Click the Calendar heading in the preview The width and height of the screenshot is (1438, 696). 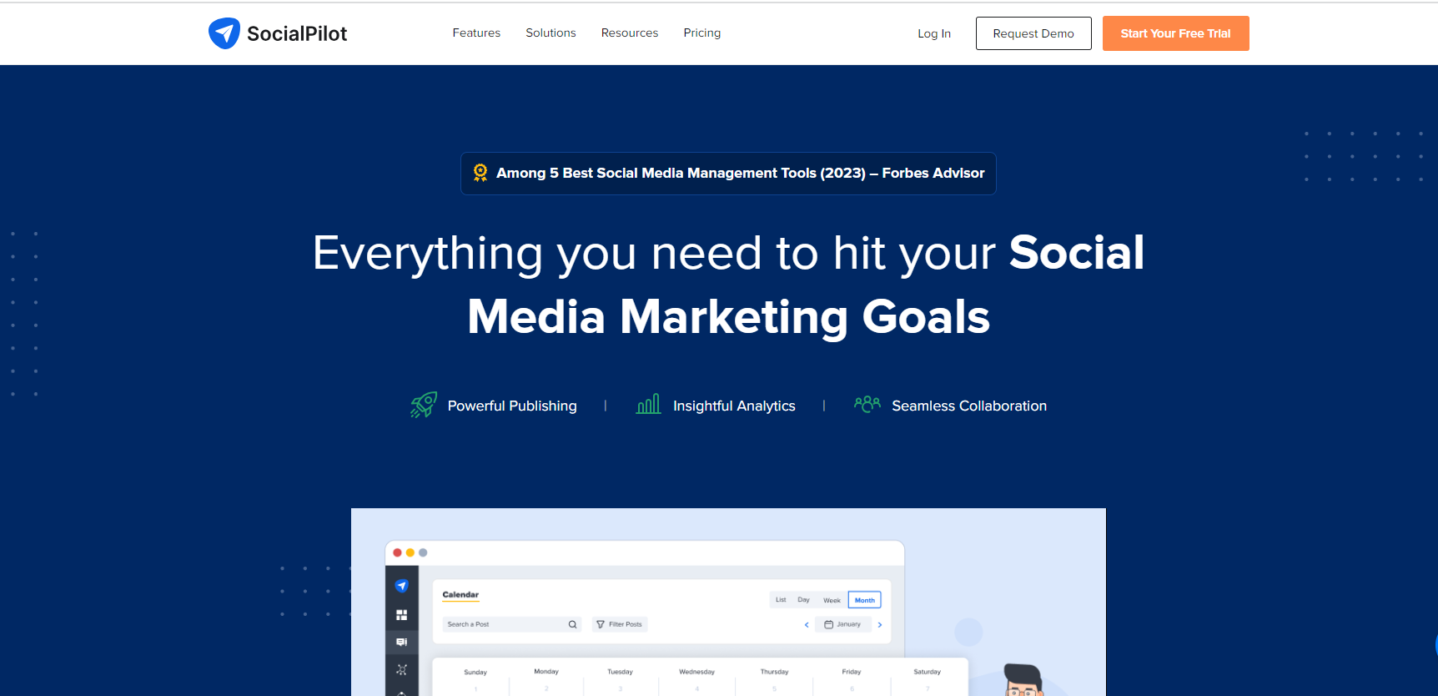click(460, 595)
